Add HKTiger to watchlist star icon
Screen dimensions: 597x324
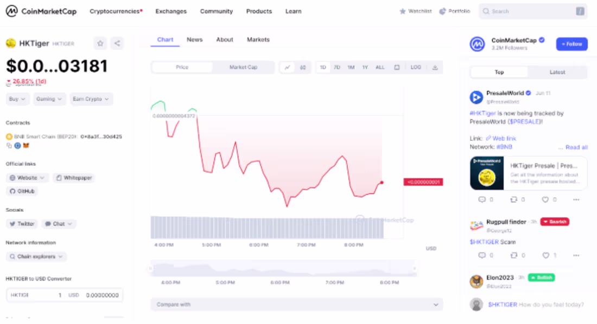(x=100, y=43)
